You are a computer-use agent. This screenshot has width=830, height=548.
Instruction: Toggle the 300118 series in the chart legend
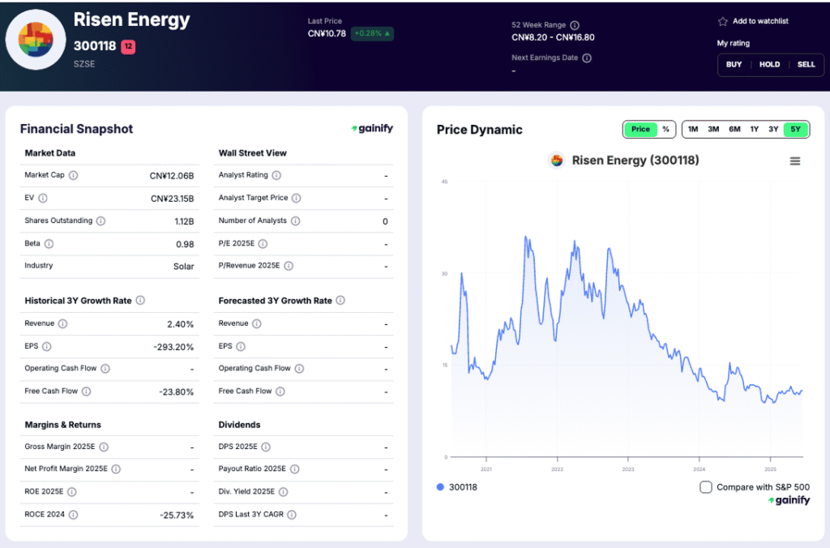point(460,487)
